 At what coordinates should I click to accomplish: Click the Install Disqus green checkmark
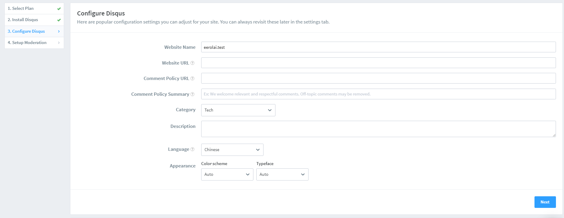[59, 20]
